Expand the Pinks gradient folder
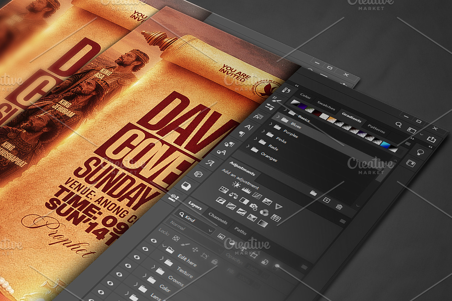Image resolution: width=452 pixels, height=301 pixels. [x=263, y=131]
